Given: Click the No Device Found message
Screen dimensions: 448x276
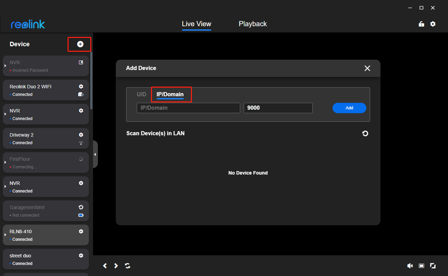Looking at the screenshot, I should (248, 173).
